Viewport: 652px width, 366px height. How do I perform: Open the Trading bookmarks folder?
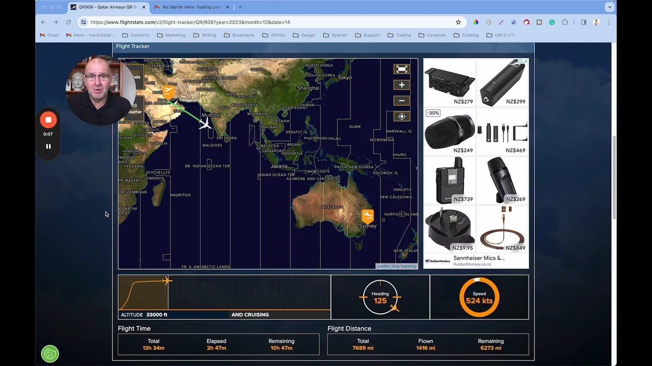399,35
